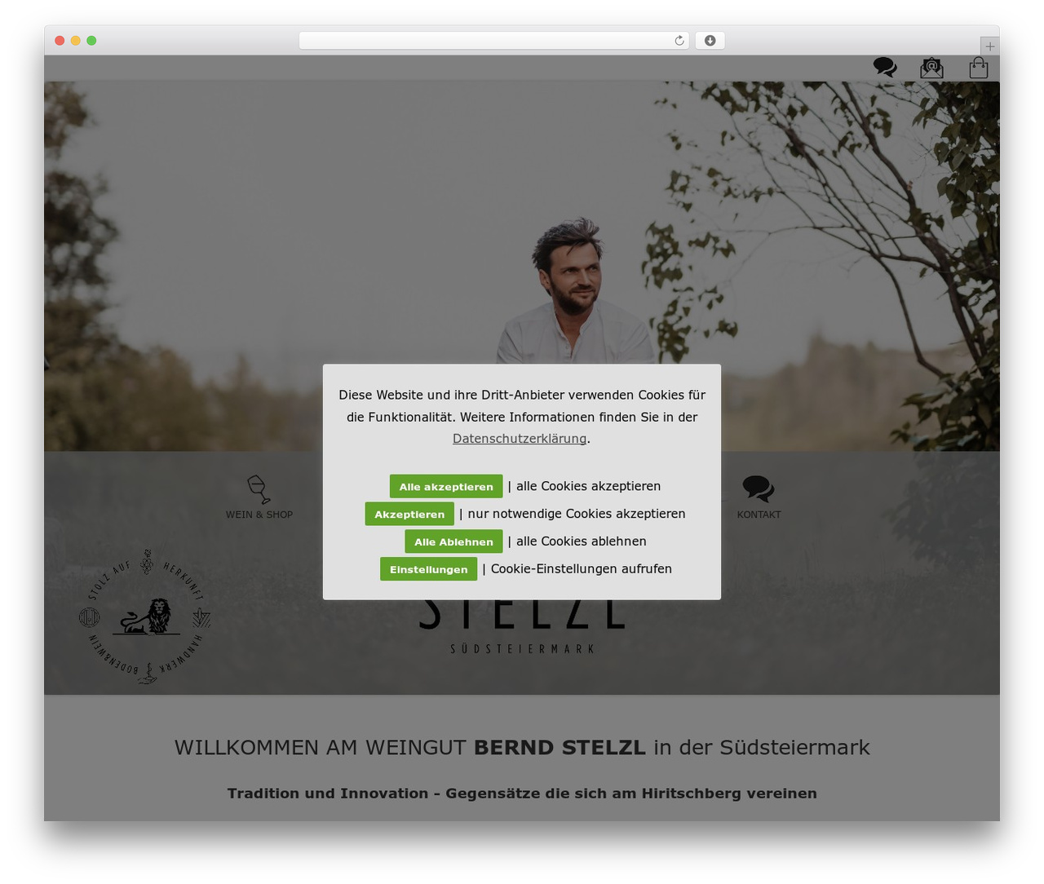Open the speech bubbles chat icon in header

click(885, 67)
